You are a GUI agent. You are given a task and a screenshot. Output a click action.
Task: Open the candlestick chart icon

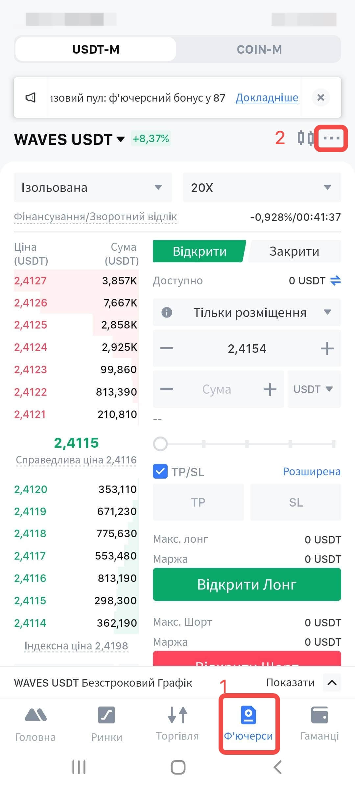pyautogui.click(x=305, y=138)
